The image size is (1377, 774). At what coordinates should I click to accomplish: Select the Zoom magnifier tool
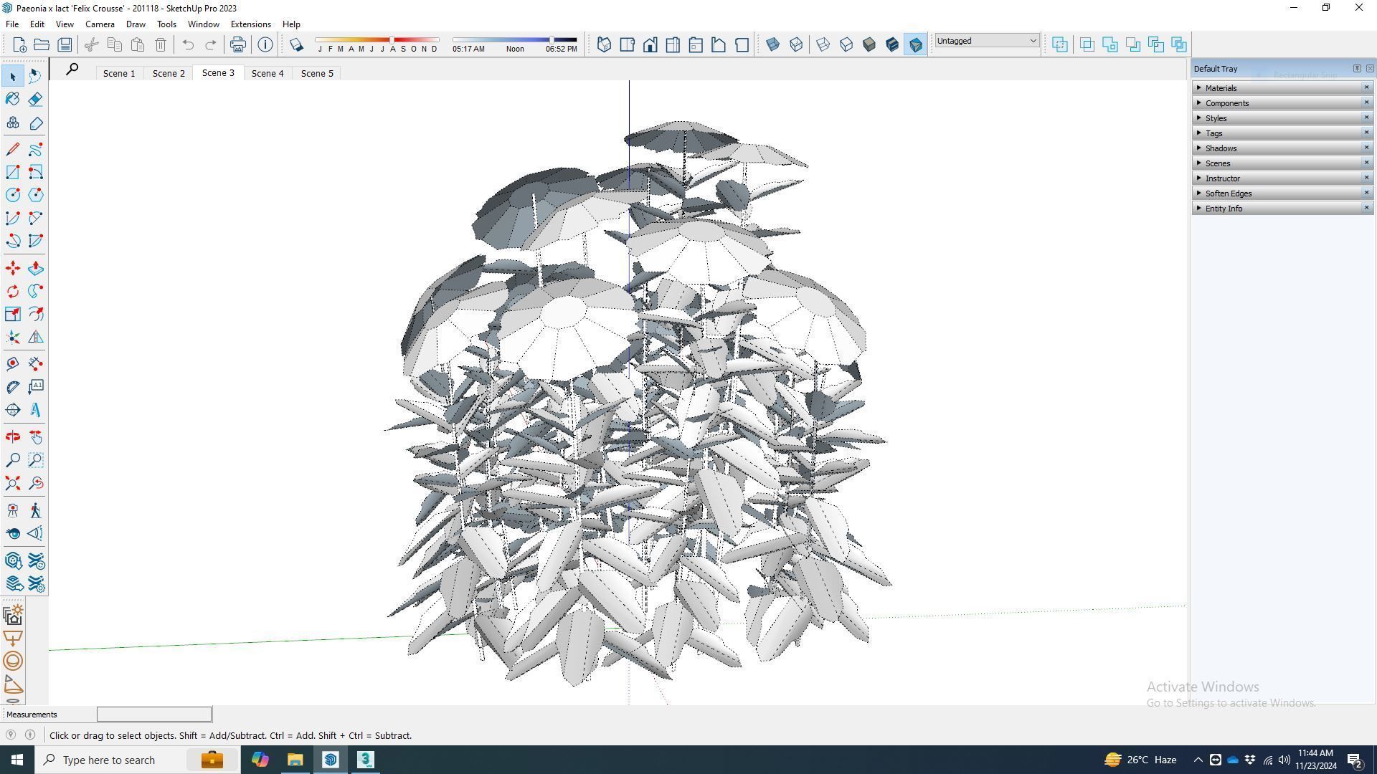click(x=13, y=460)
